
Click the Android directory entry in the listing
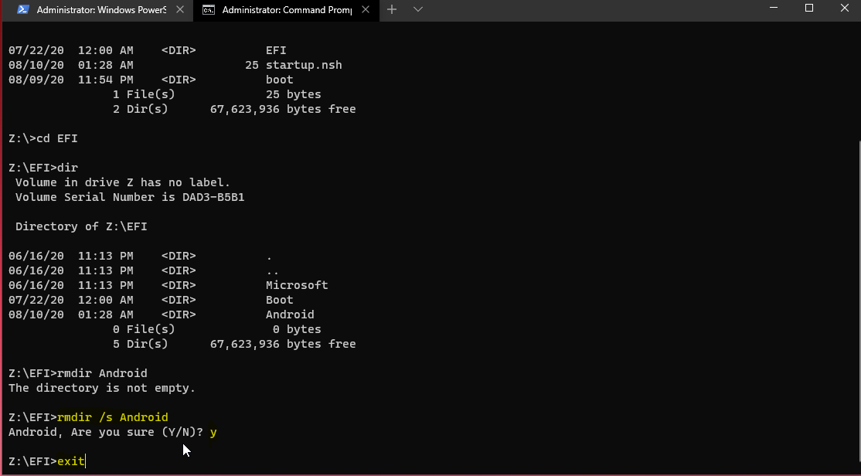[289, 314]
